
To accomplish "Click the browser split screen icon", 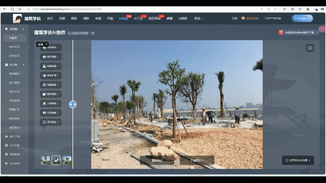I will point(292,9).
